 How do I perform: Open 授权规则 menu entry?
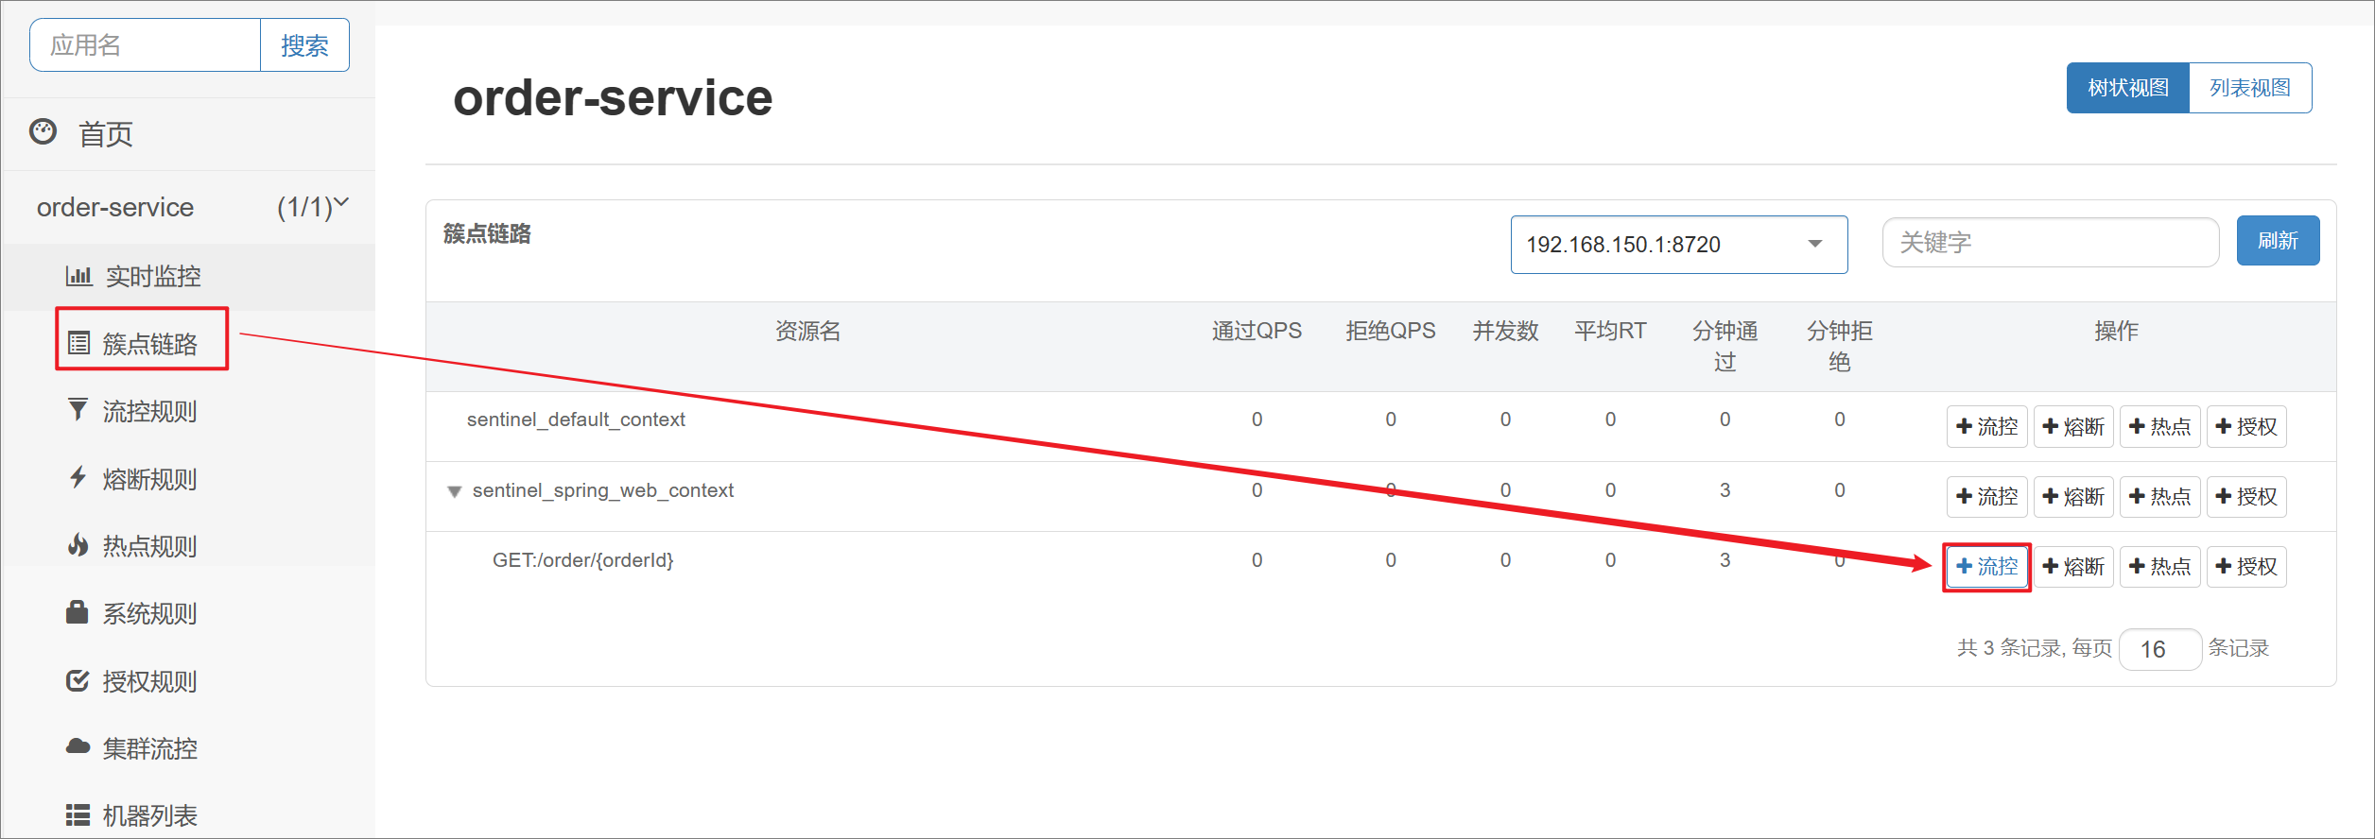149,681
